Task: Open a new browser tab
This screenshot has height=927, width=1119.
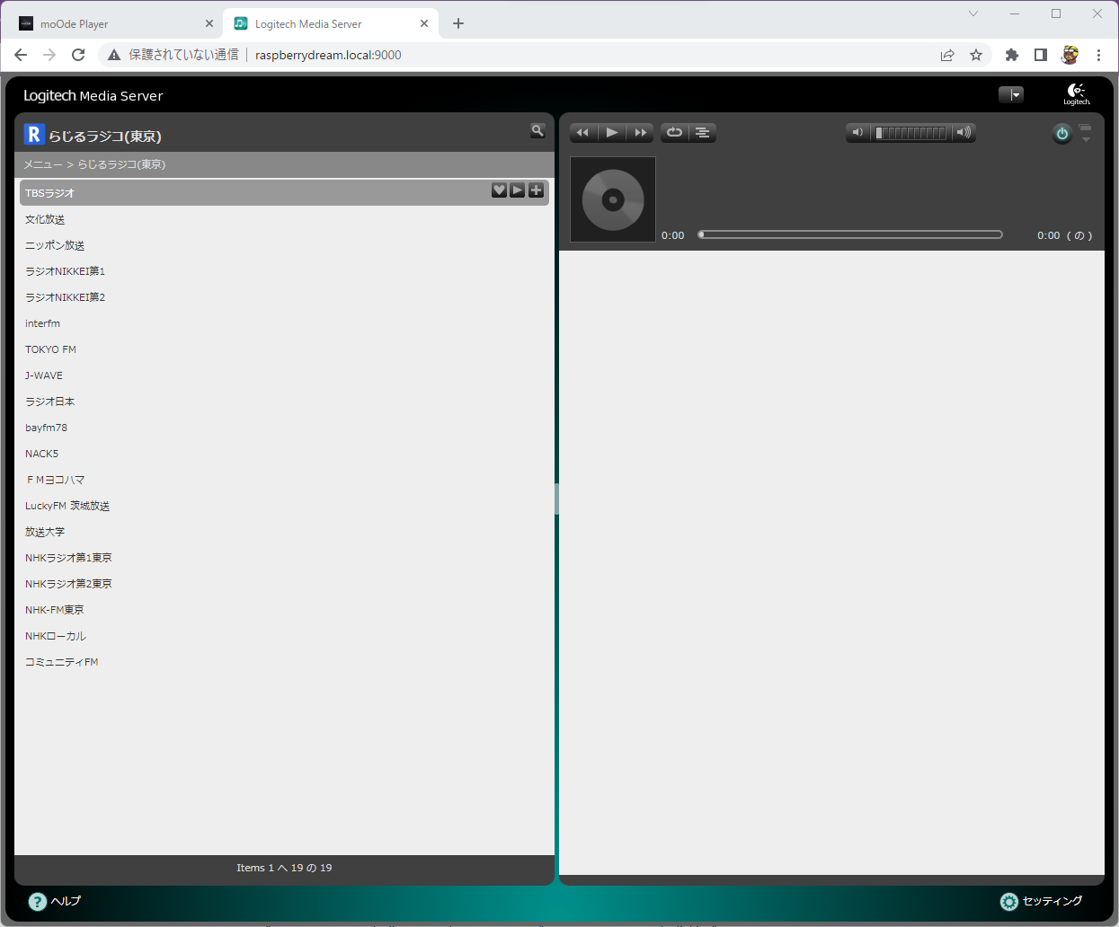Action: [x=458, y=24]
